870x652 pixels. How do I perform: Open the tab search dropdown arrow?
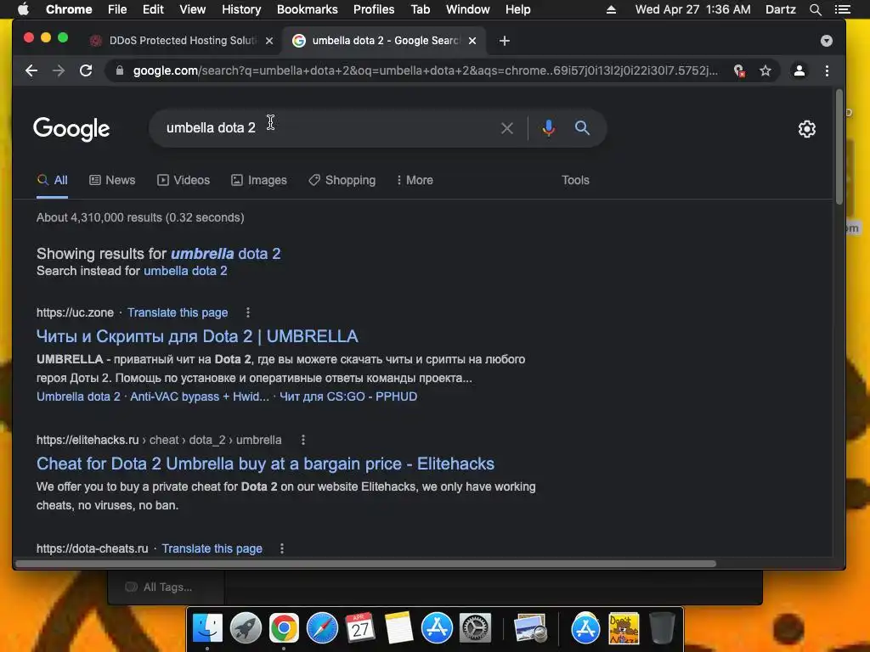pyautogui.click(x=826, y=41)
